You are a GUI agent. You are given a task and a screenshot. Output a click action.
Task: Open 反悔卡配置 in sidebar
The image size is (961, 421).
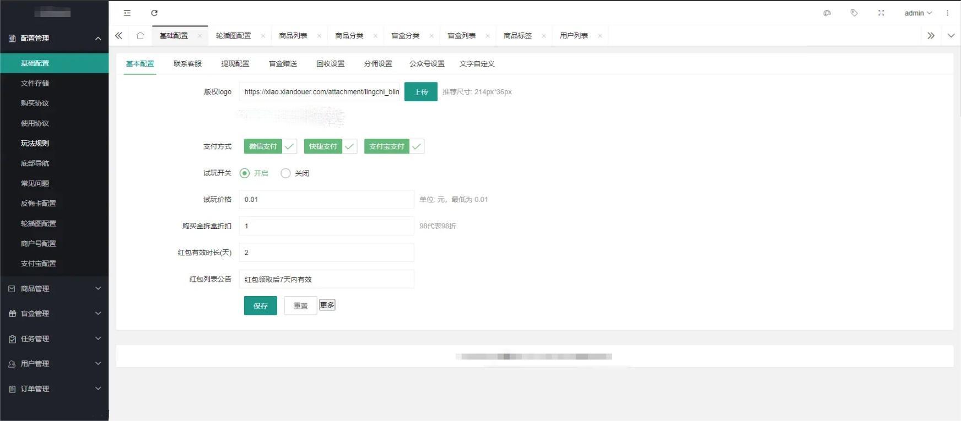39,204
